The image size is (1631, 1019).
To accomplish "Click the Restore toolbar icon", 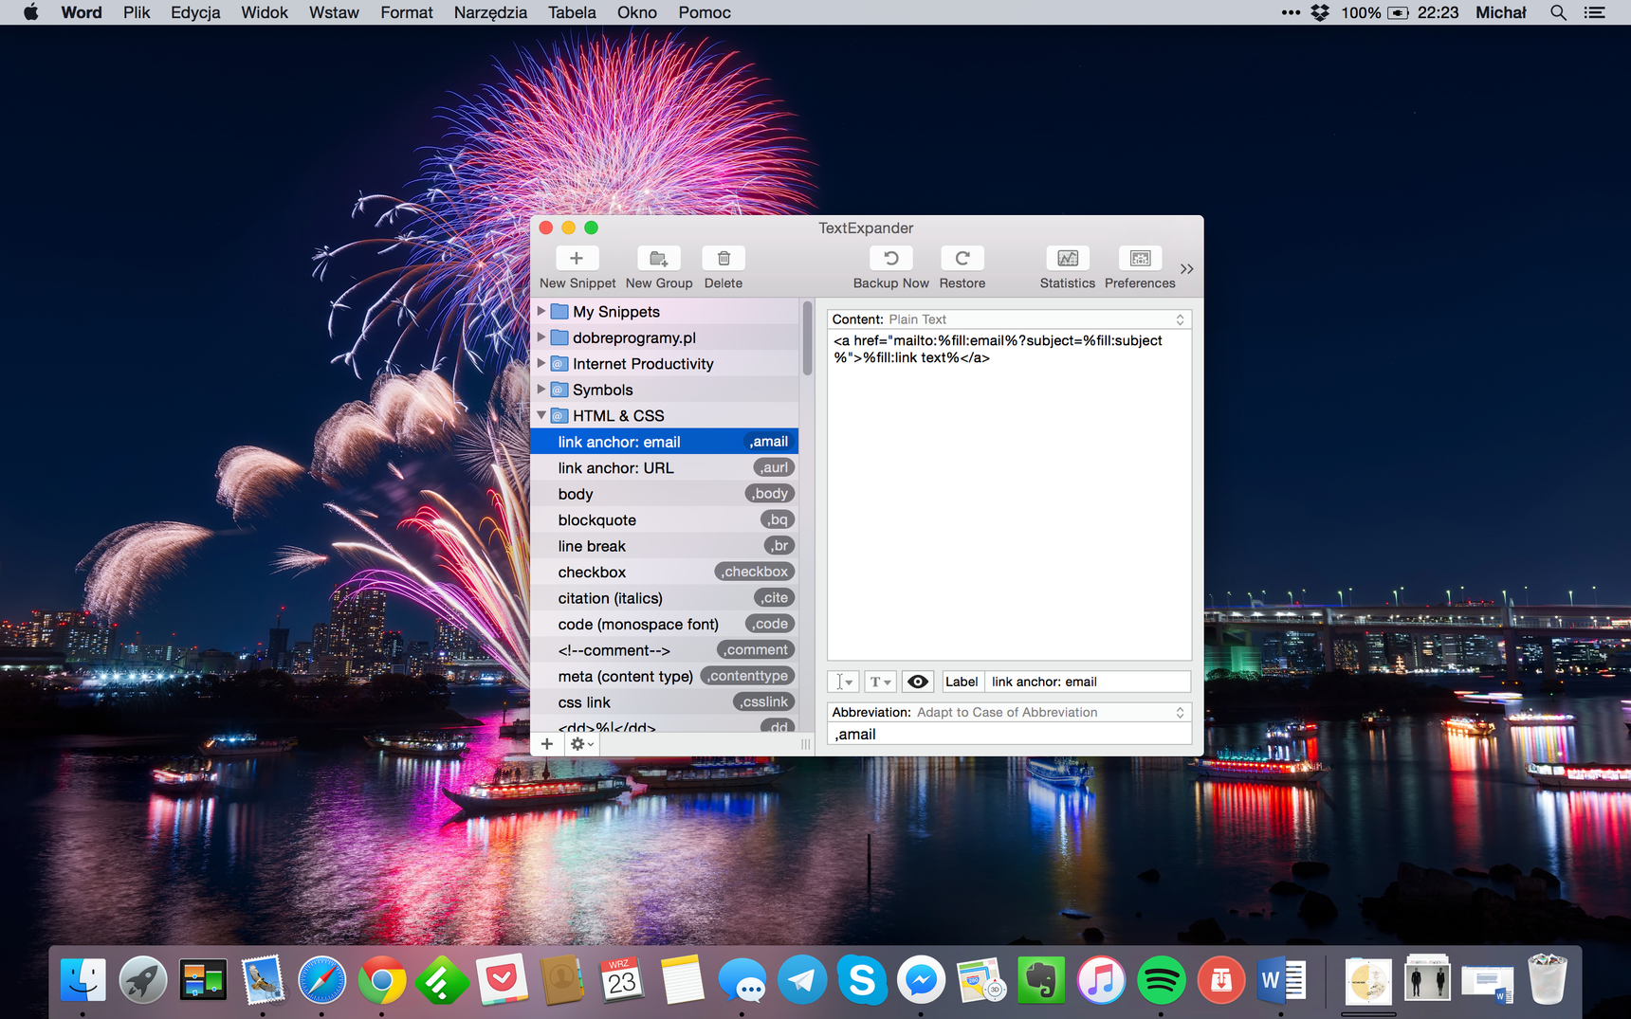I will [x=962, y=259].
